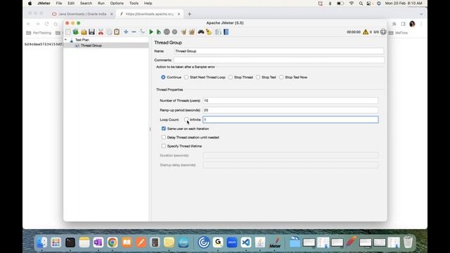This screenshot has height=253, width=450.
Task: Open the Function Helper dialog icon
Action: (x=218, y=32)
